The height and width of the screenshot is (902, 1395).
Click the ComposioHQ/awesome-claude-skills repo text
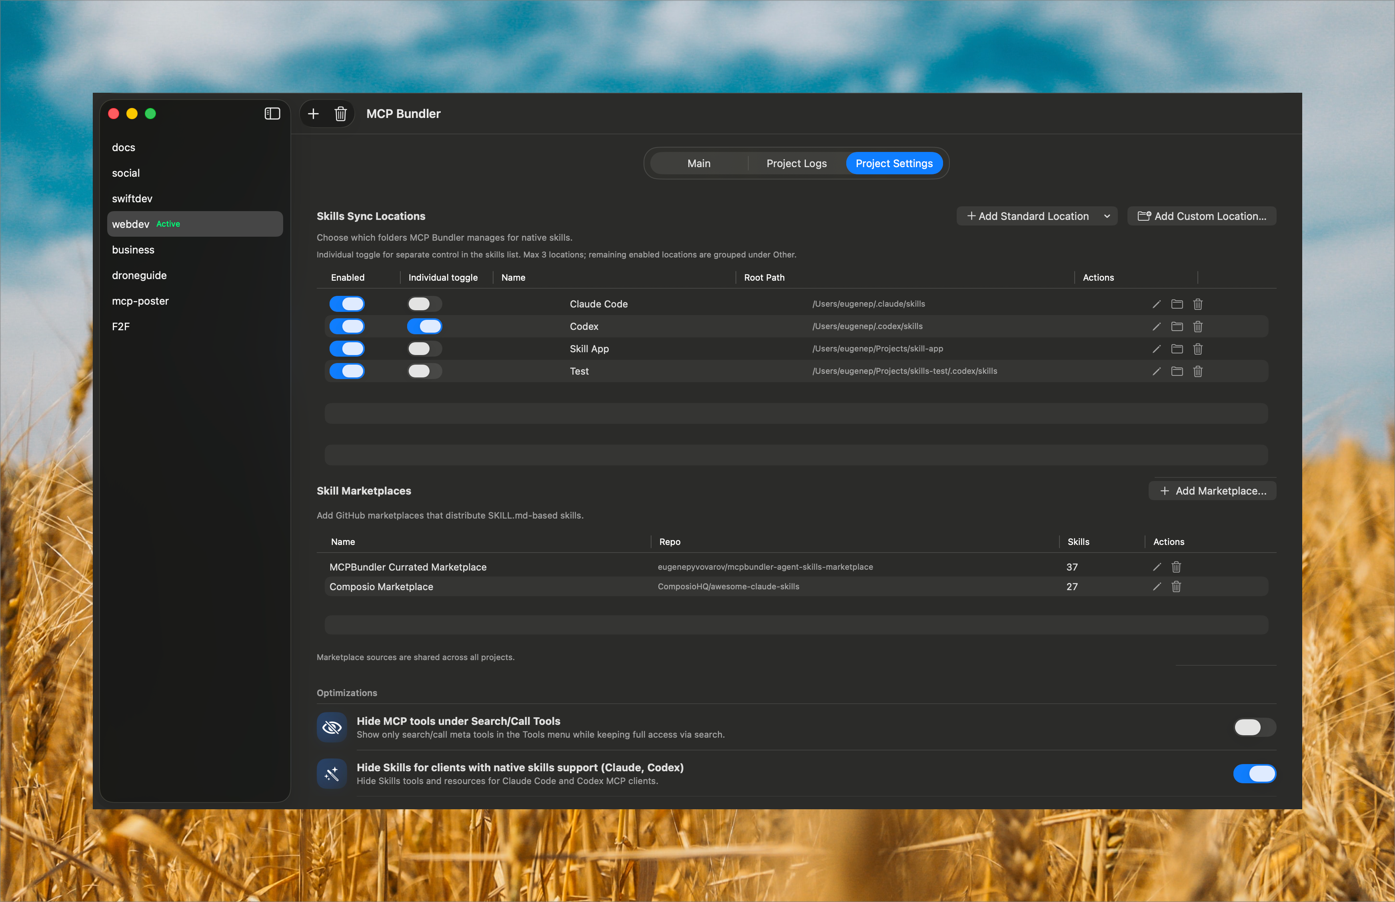coord(728,586)
